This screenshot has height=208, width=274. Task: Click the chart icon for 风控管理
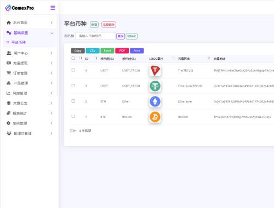coord(8,93)
